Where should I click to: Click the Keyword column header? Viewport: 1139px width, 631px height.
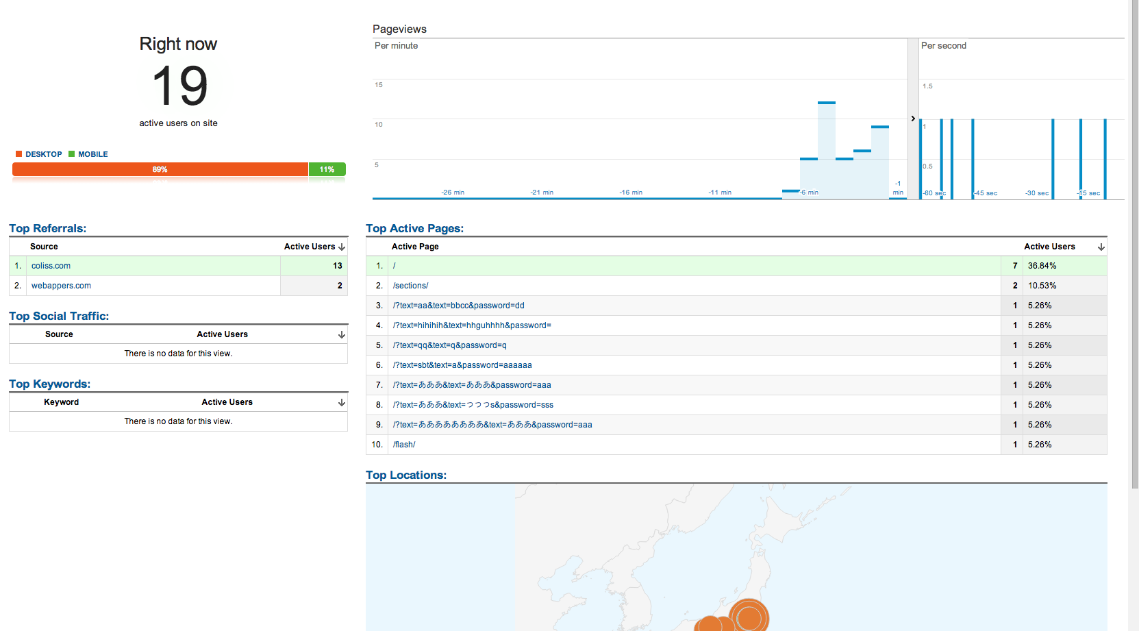(x=62, y=402)
